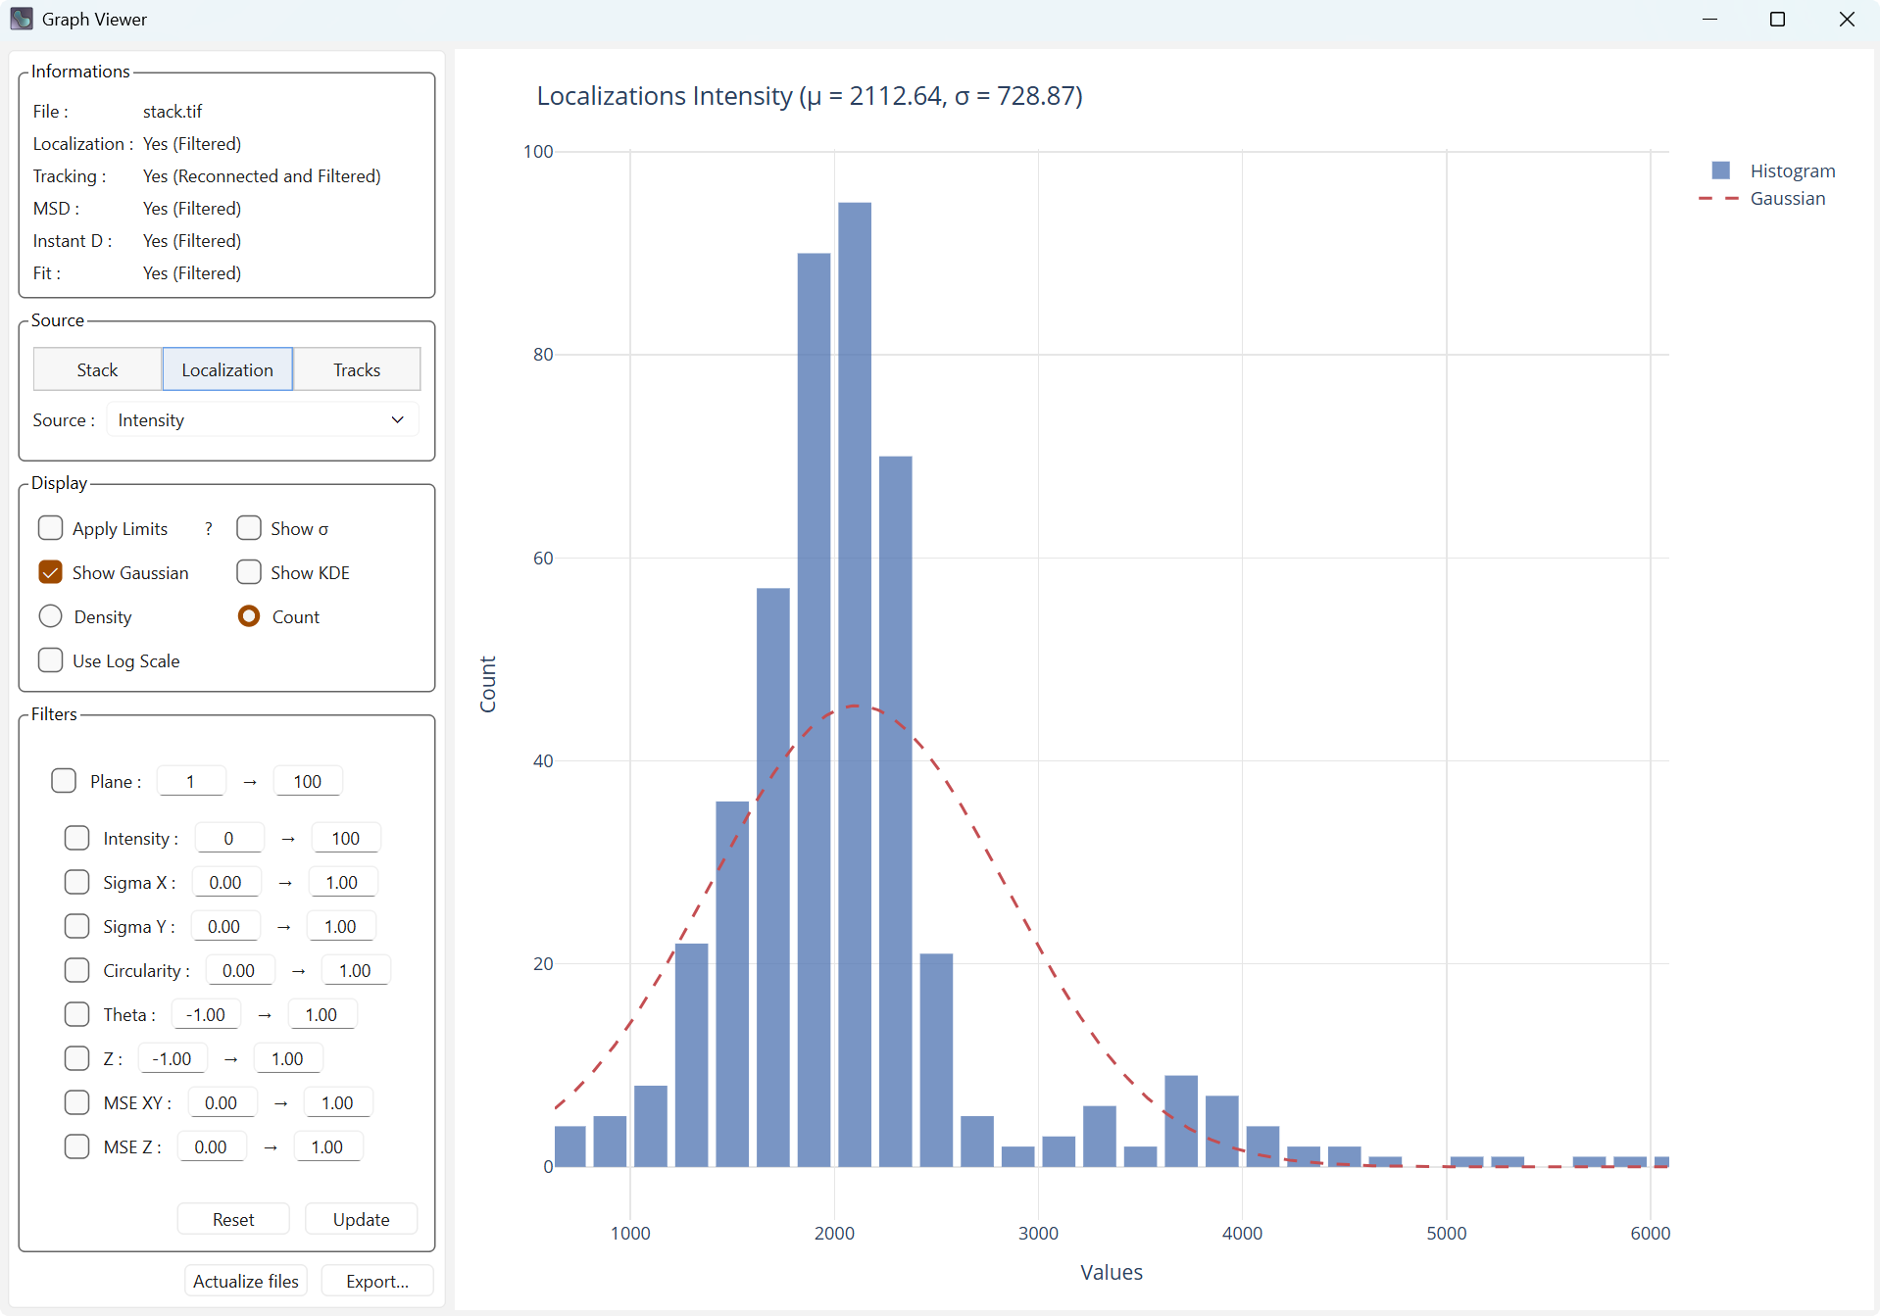Enable the Plane filter checkbox
This screenshot has width=1880, height=1316.
(x=63, y=780)
